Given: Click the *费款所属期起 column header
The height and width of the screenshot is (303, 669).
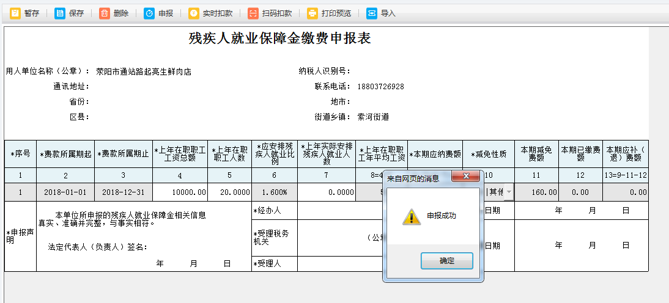Looking at the screenshot, I should 65,154.
